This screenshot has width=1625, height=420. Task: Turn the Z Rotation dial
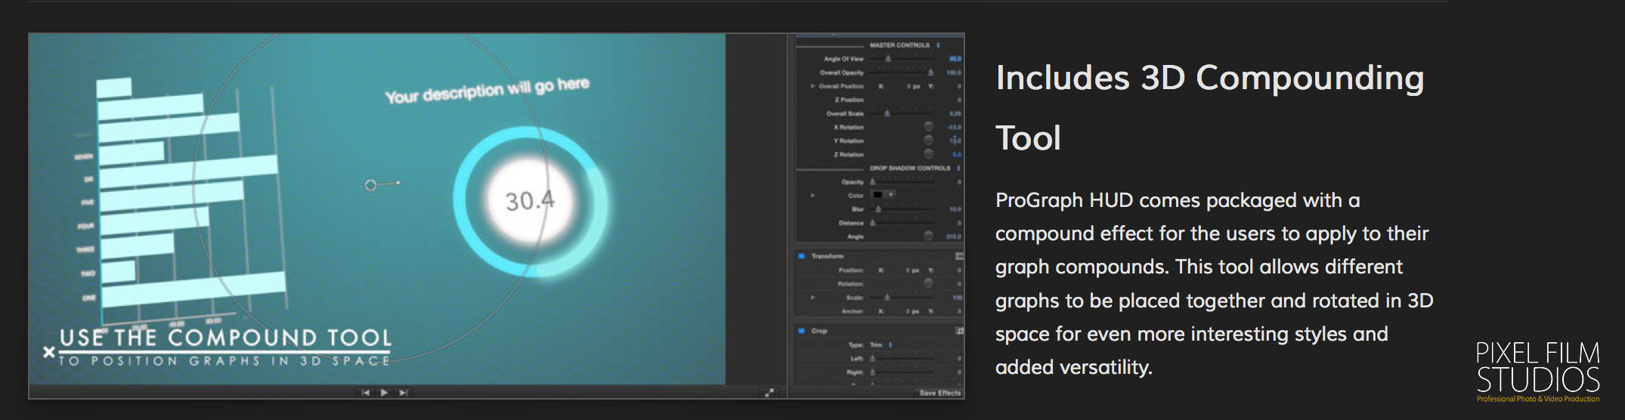[x=928, y=154]
